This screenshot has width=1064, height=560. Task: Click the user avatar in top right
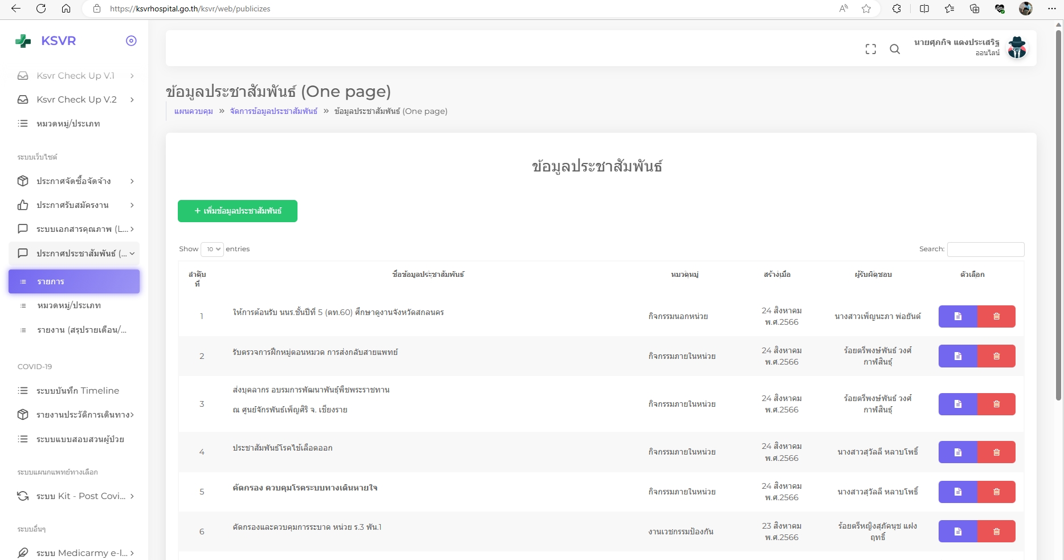click(1017, 48)
